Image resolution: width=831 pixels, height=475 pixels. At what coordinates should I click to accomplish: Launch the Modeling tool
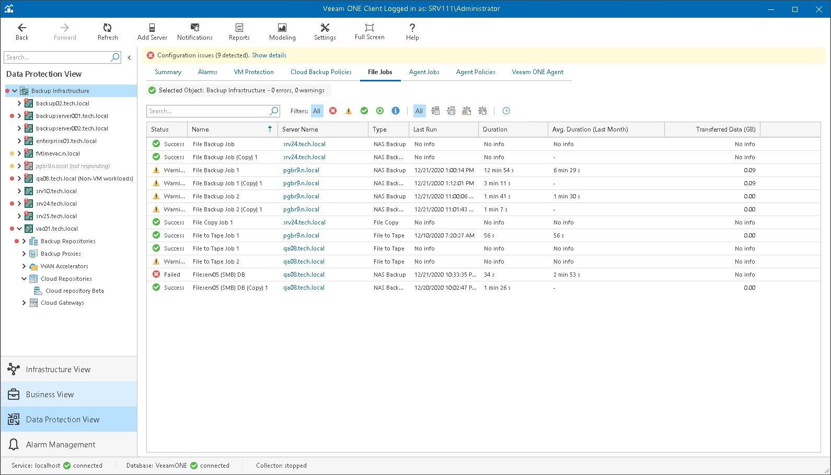(282, 31)
